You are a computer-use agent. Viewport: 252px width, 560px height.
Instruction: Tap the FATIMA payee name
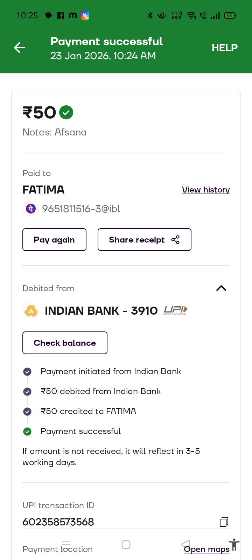tap(43, 190)
